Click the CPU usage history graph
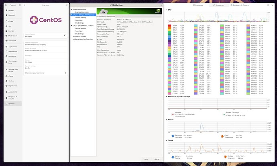 (217, 17)
